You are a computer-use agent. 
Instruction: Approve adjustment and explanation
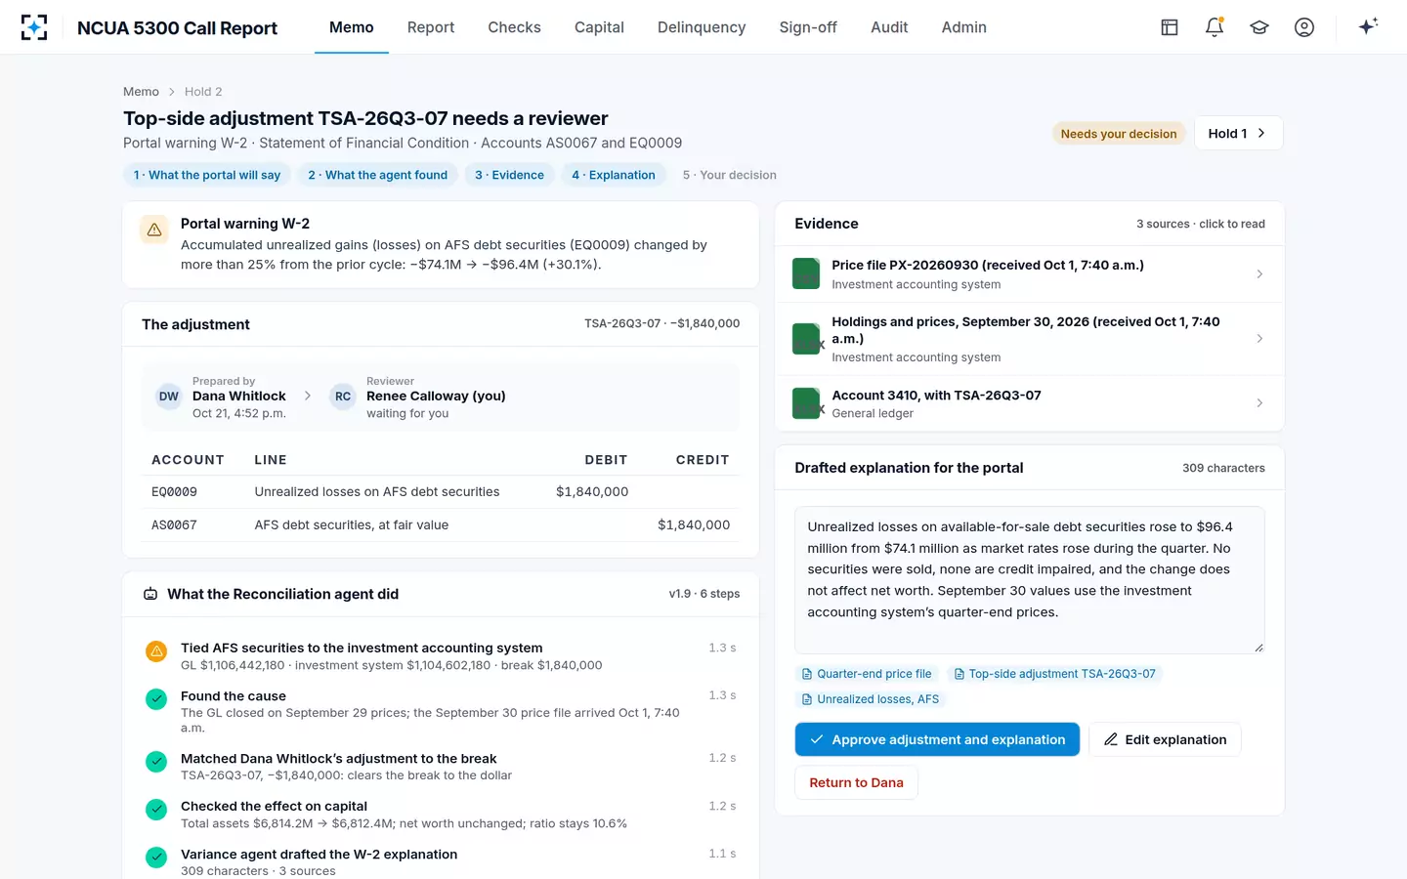937,739
